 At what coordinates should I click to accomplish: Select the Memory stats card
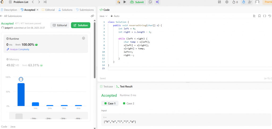46,62
